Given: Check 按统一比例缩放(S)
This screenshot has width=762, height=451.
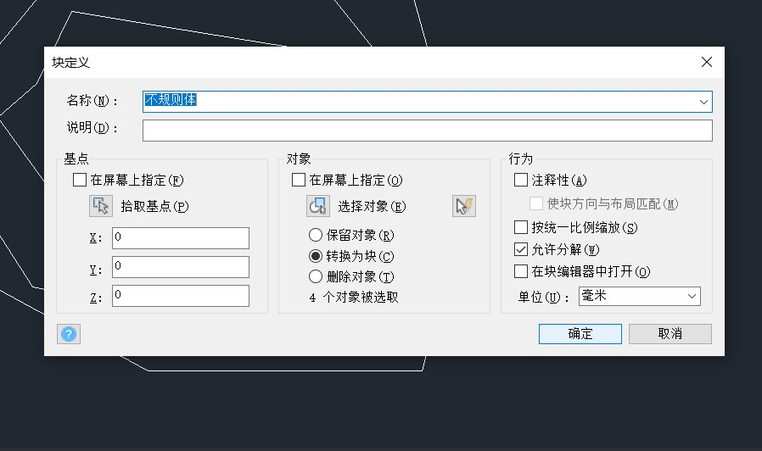Looking at the screenshot, I should [x=521, y=227].
